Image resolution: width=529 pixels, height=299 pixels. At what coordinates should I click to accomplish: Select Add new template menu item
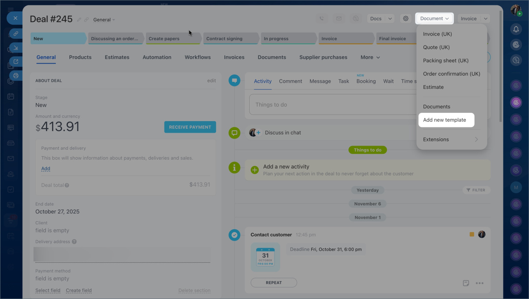[x=445, y=120]
